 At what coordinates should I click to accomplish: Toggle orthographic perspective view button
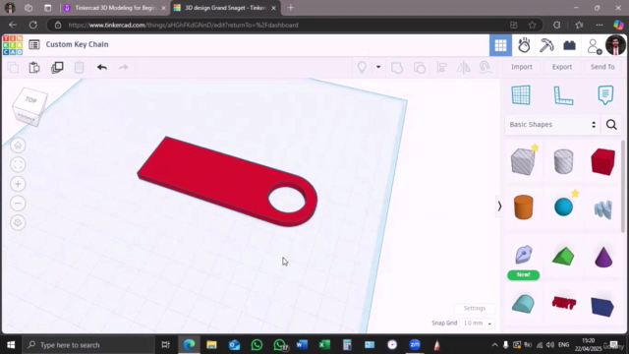[18, 222]
